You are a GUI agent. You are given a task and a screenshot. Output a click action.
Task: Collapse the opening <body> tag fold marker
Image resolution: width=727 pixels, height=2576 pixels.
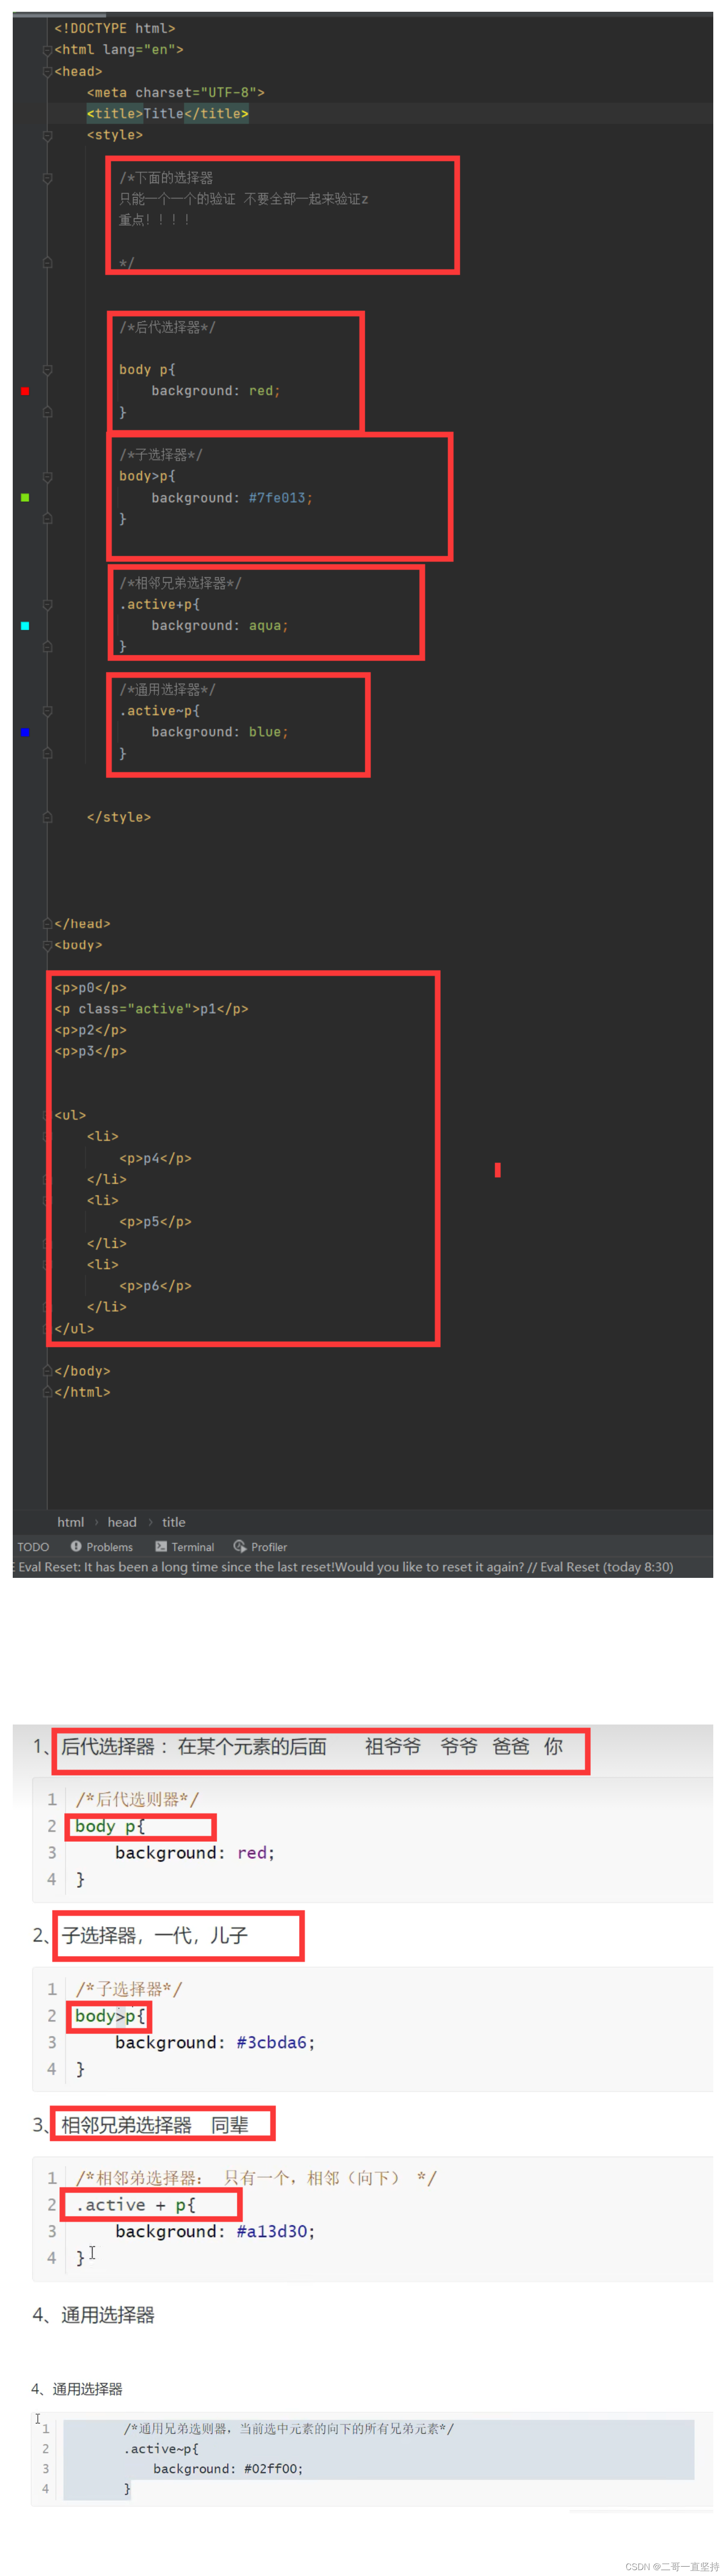(x=47, y=945)
